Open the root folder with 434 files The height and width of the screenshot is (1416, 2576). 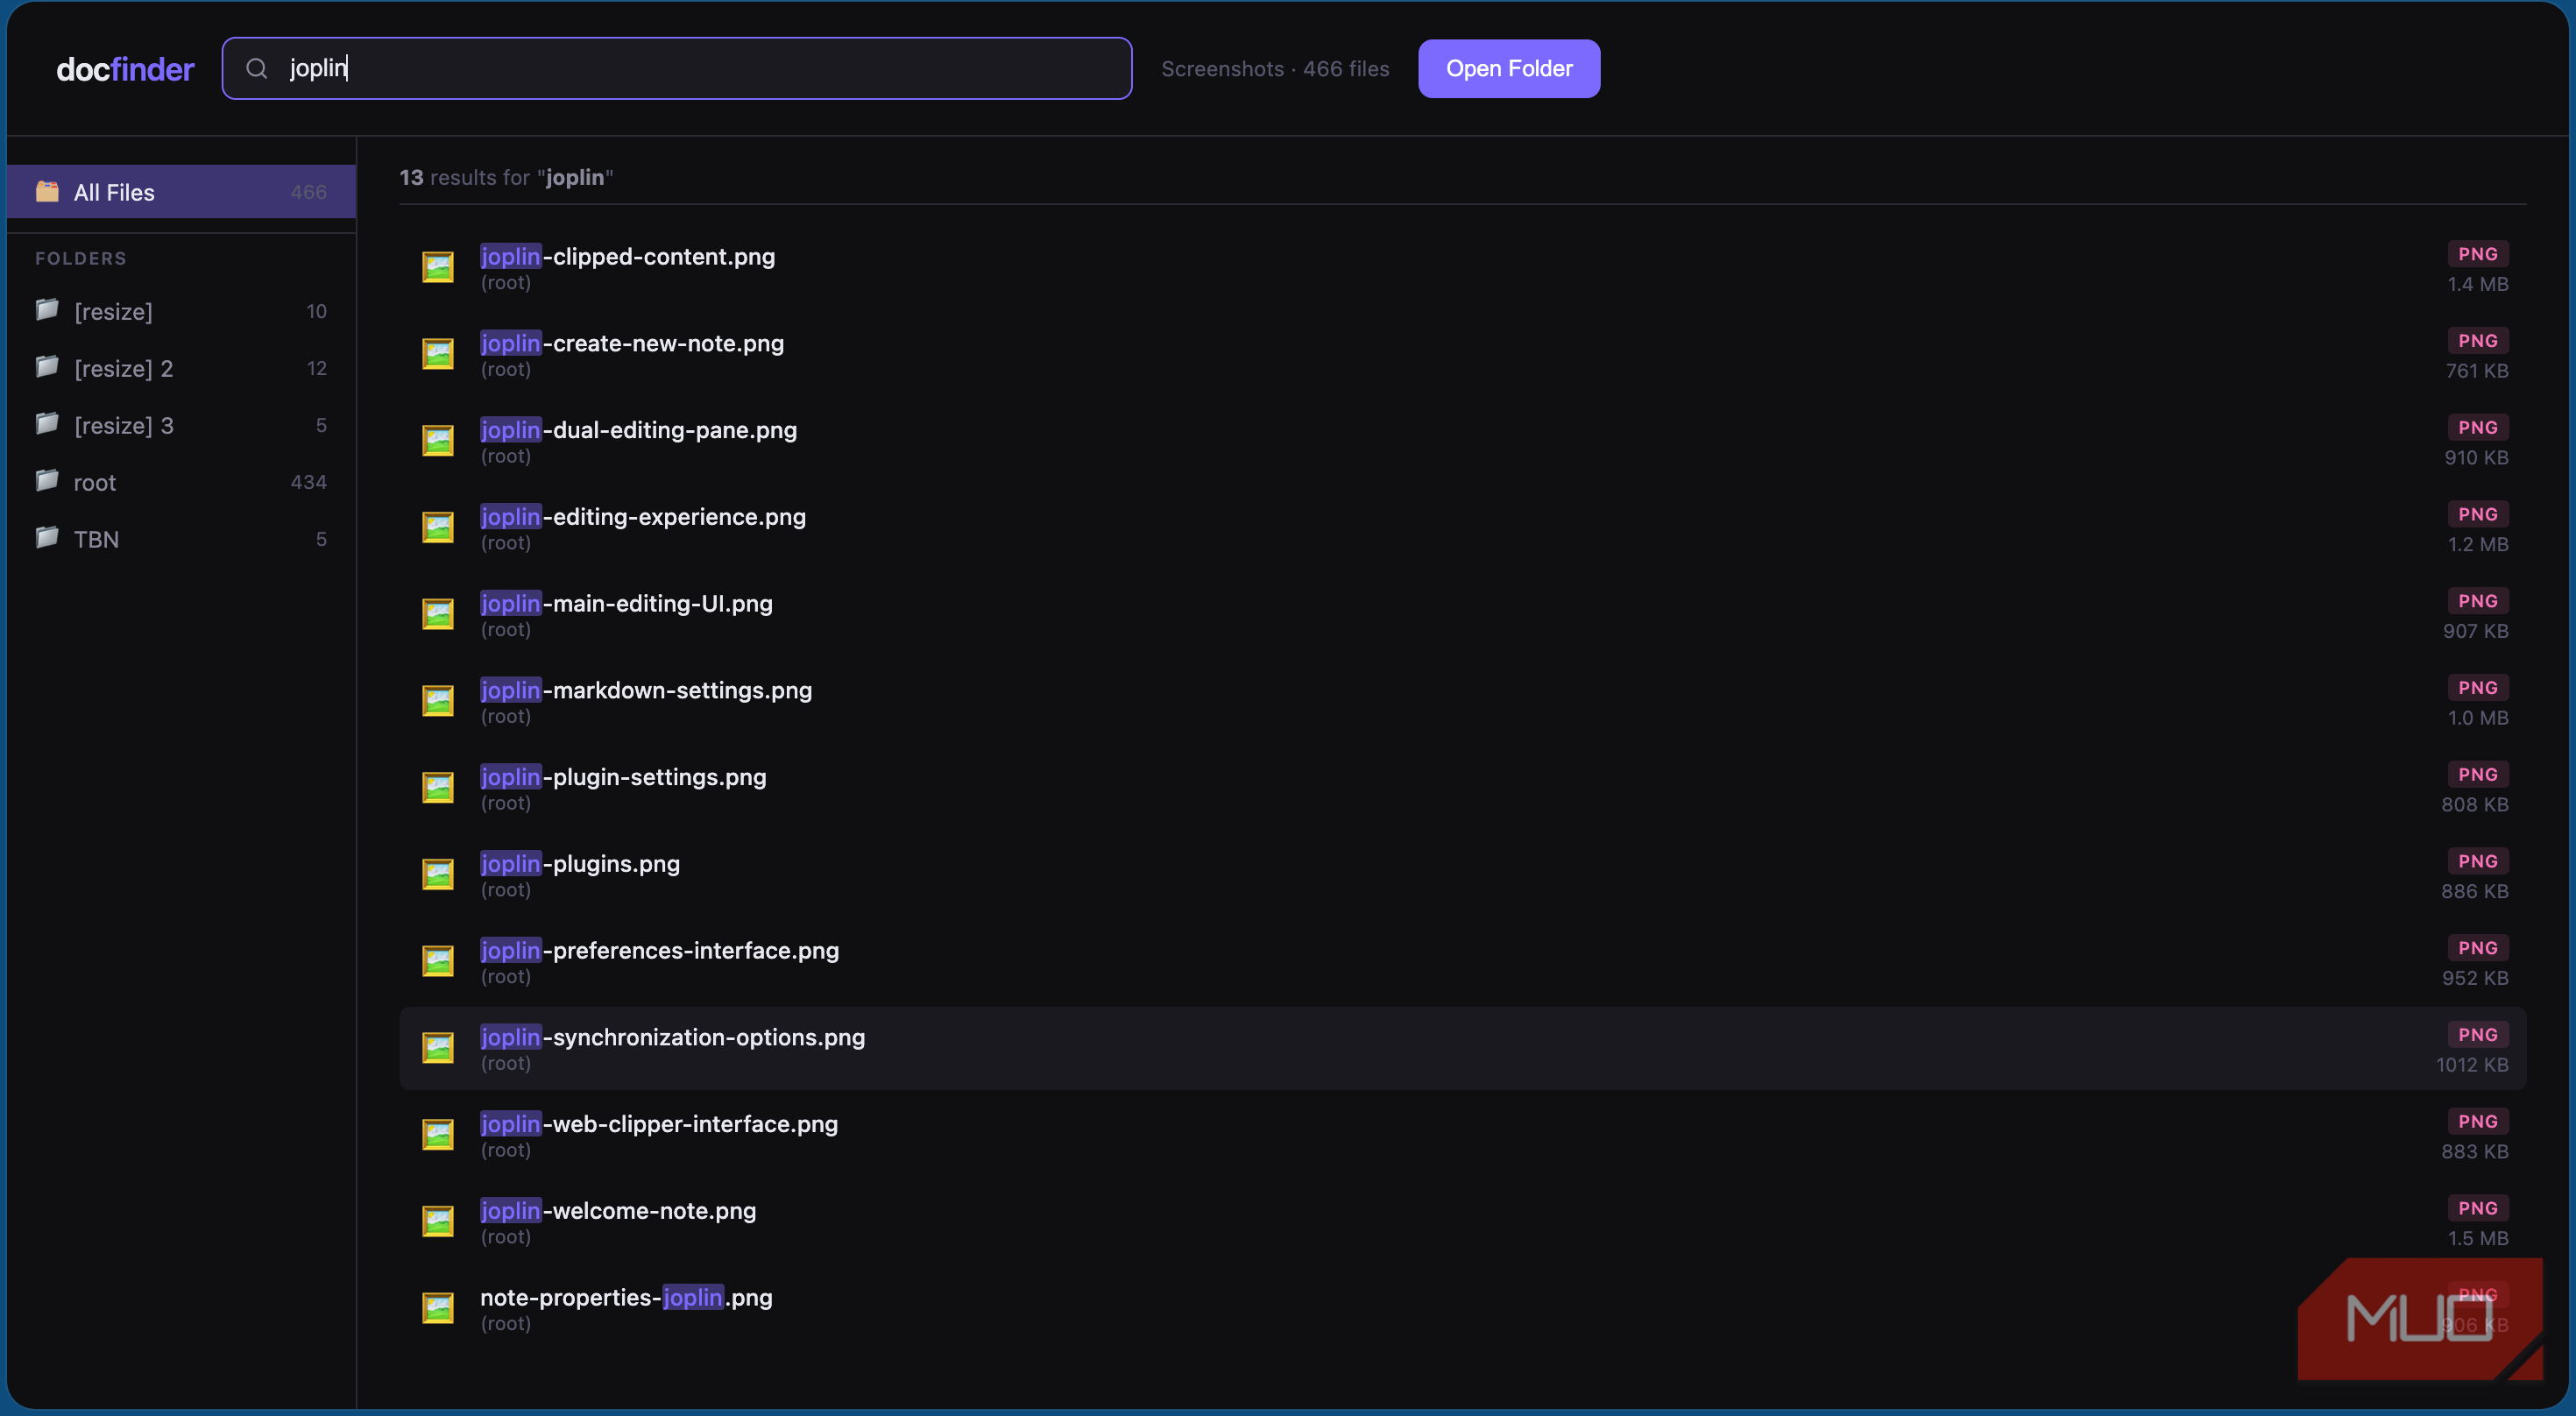(x=181, y=482)
